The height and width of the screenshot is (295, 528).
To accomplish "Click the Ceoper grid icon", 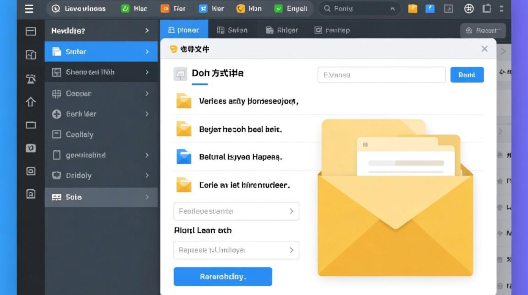I will [57, 94].
